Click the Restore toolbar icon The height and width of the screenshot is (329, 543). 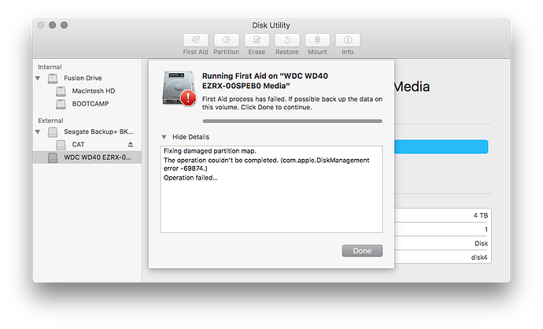(287, 40)
